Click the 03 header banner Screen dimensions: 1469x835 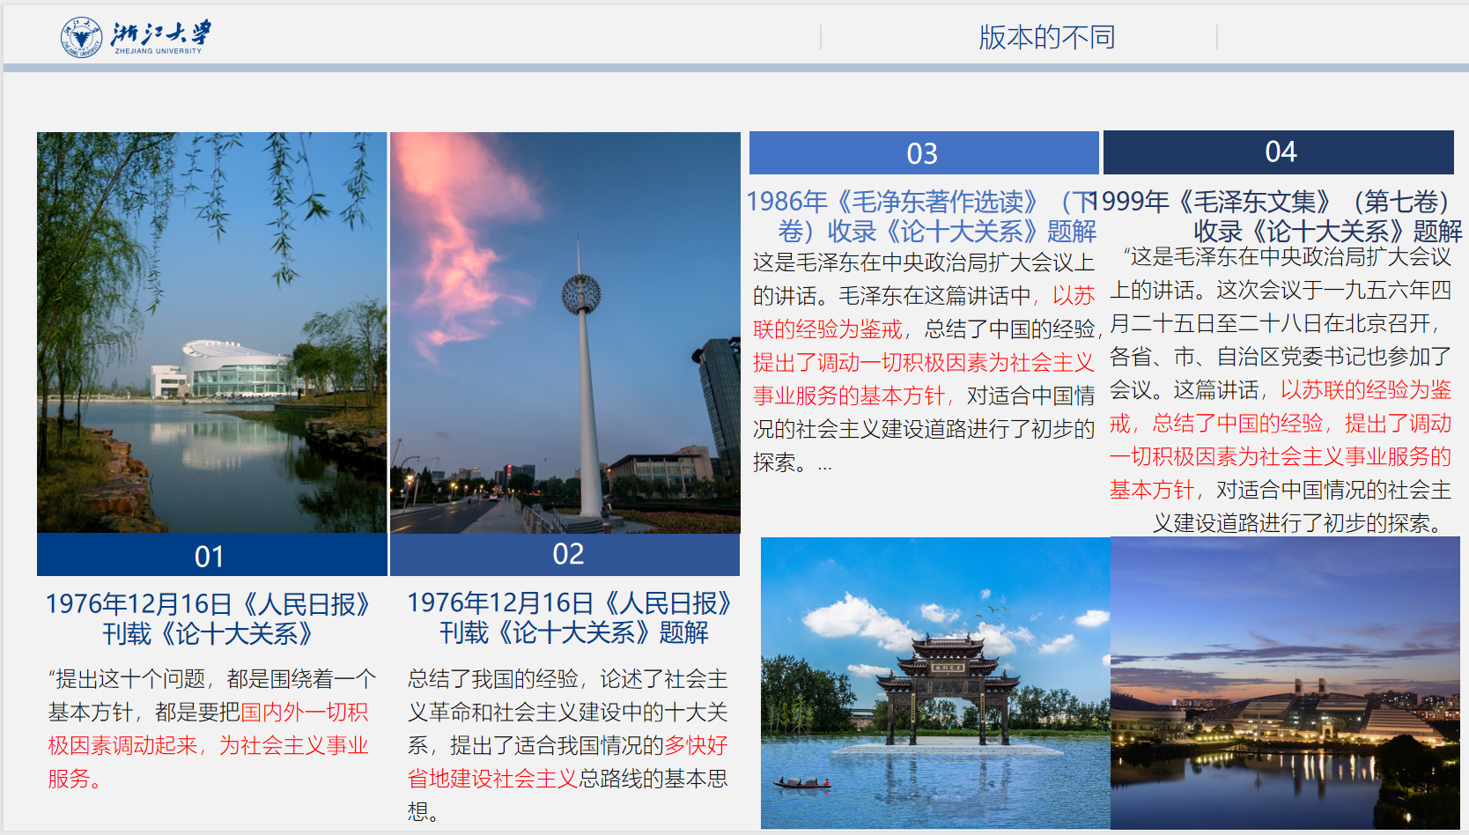924,153
